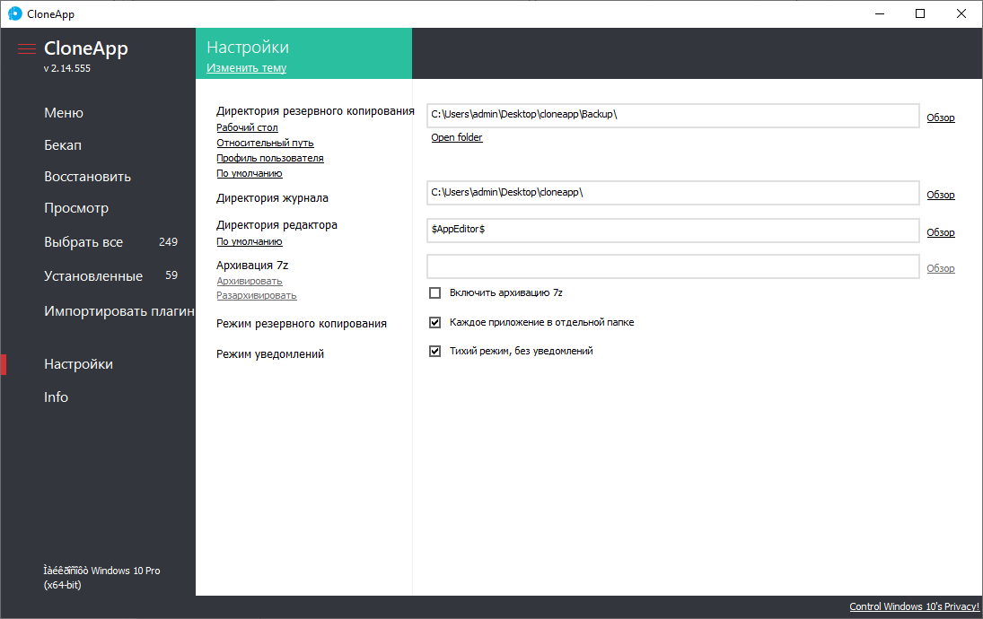Click the CloneApp sidebar title

point(86,48)
